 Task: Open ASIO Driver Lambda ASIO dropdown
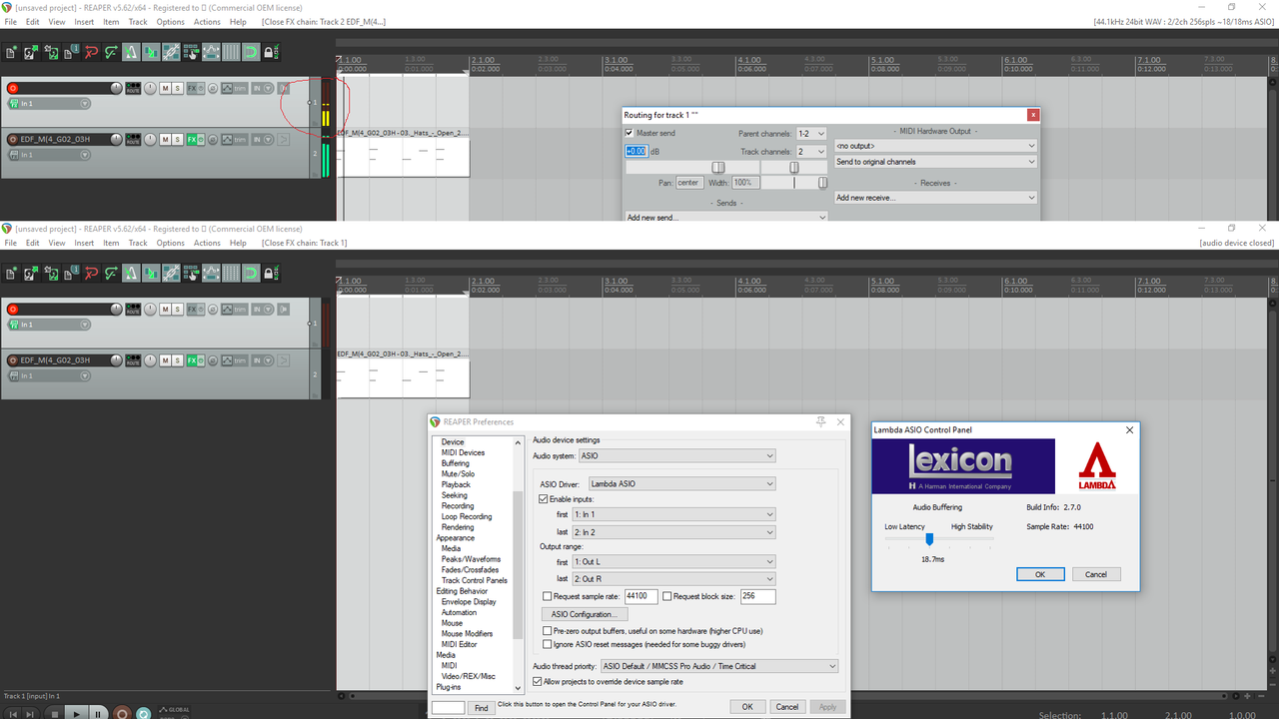(681, 483)
